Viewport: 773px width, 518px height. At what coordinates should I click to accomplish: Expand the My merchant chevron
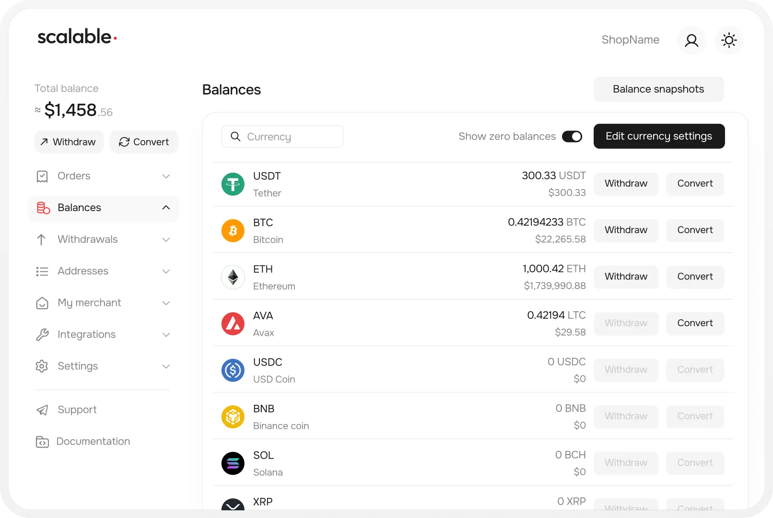tap(166, 303)
